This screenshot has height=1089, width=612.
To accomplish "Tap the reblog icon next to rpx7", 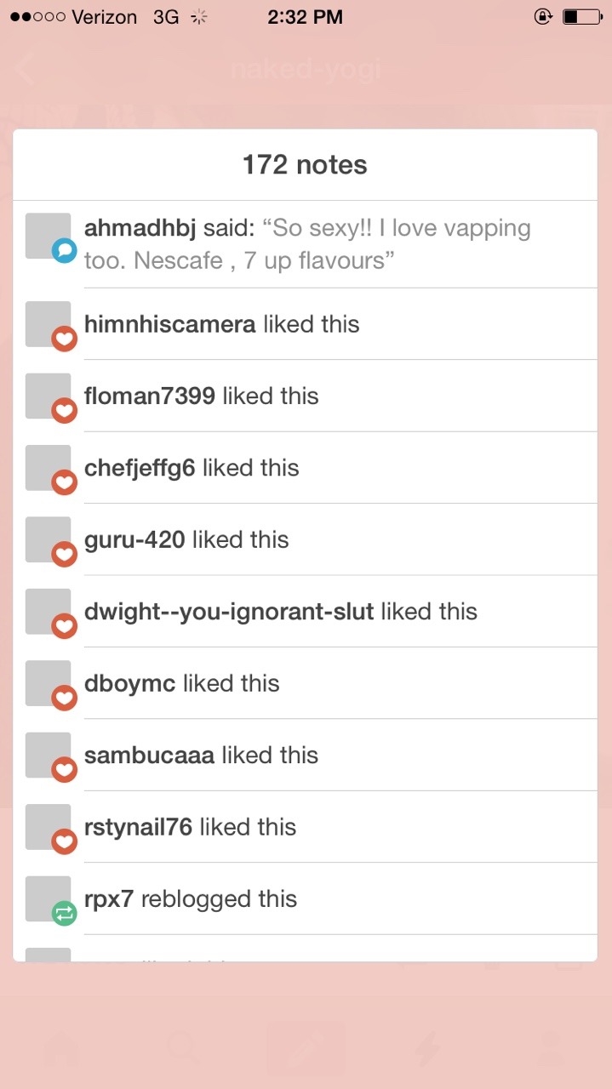I will (x=65, y=915).
